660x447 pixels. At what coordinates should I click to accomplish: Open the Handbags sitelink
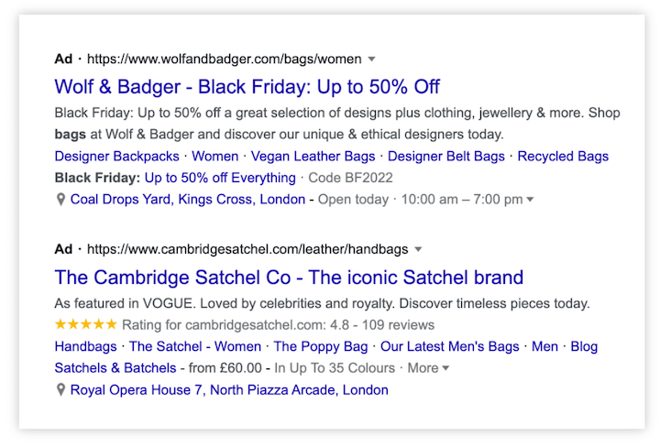tap(85, 346)
